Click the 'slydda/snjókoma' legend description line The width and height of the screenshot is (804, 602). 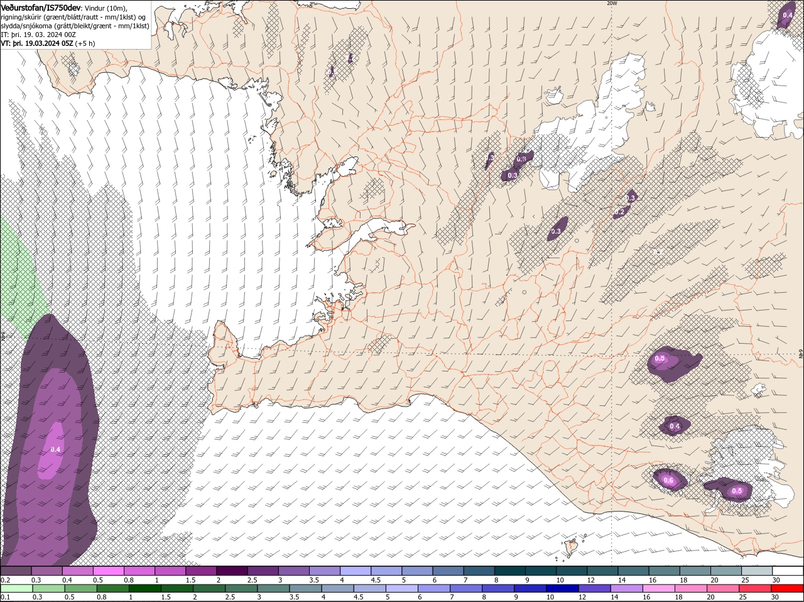click(x=75, y=26)
